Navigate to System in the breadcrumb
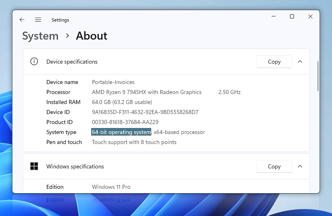 (40, 36)
